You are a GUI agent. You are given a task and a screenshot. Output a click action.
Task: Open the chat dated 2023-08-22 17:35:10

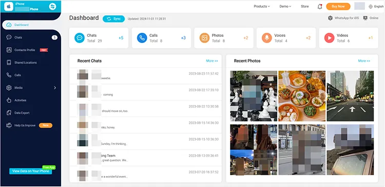coord(145,92)
